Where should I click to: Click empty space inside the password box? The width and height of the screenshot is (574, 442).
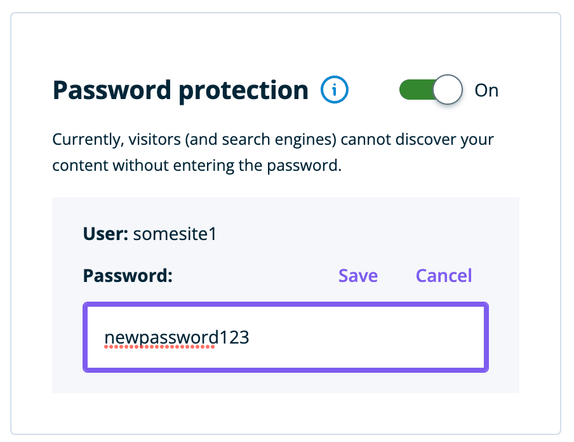click(x=381, y=338)
